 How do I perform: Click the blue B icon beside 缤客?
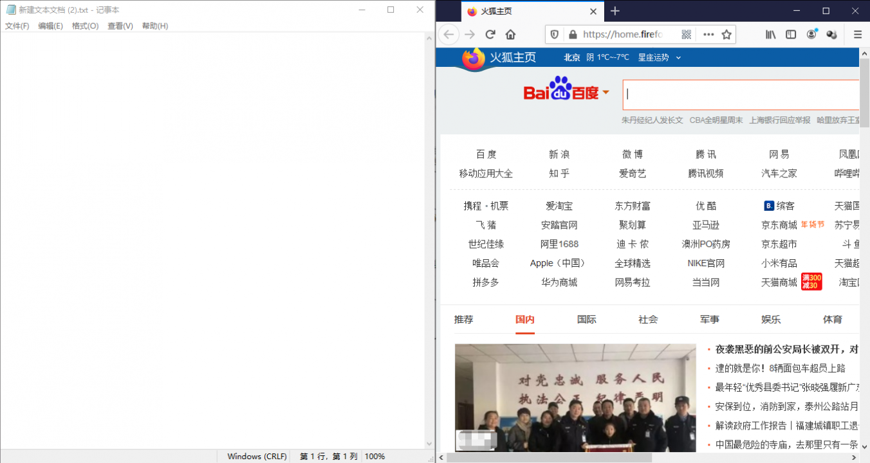pos(769,206)
